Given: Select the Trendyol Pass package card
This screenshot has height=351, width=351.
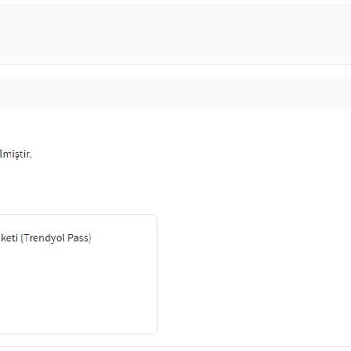Looking at the screenshot, I should [78, 274].
